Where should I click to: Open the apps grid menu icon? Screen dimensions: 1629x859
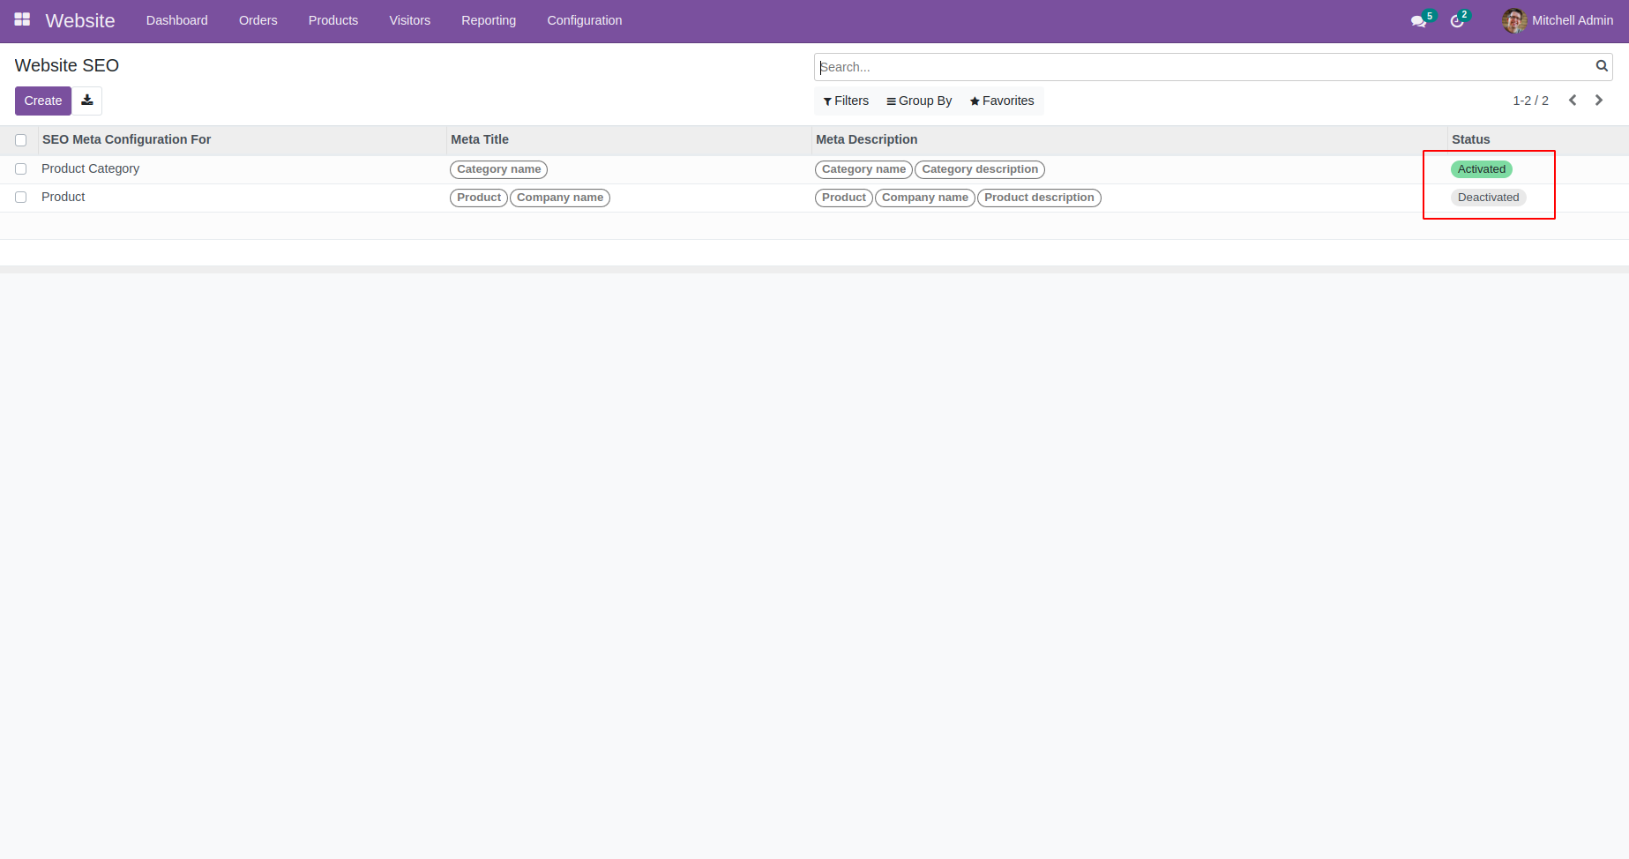(x=22, y=19)
